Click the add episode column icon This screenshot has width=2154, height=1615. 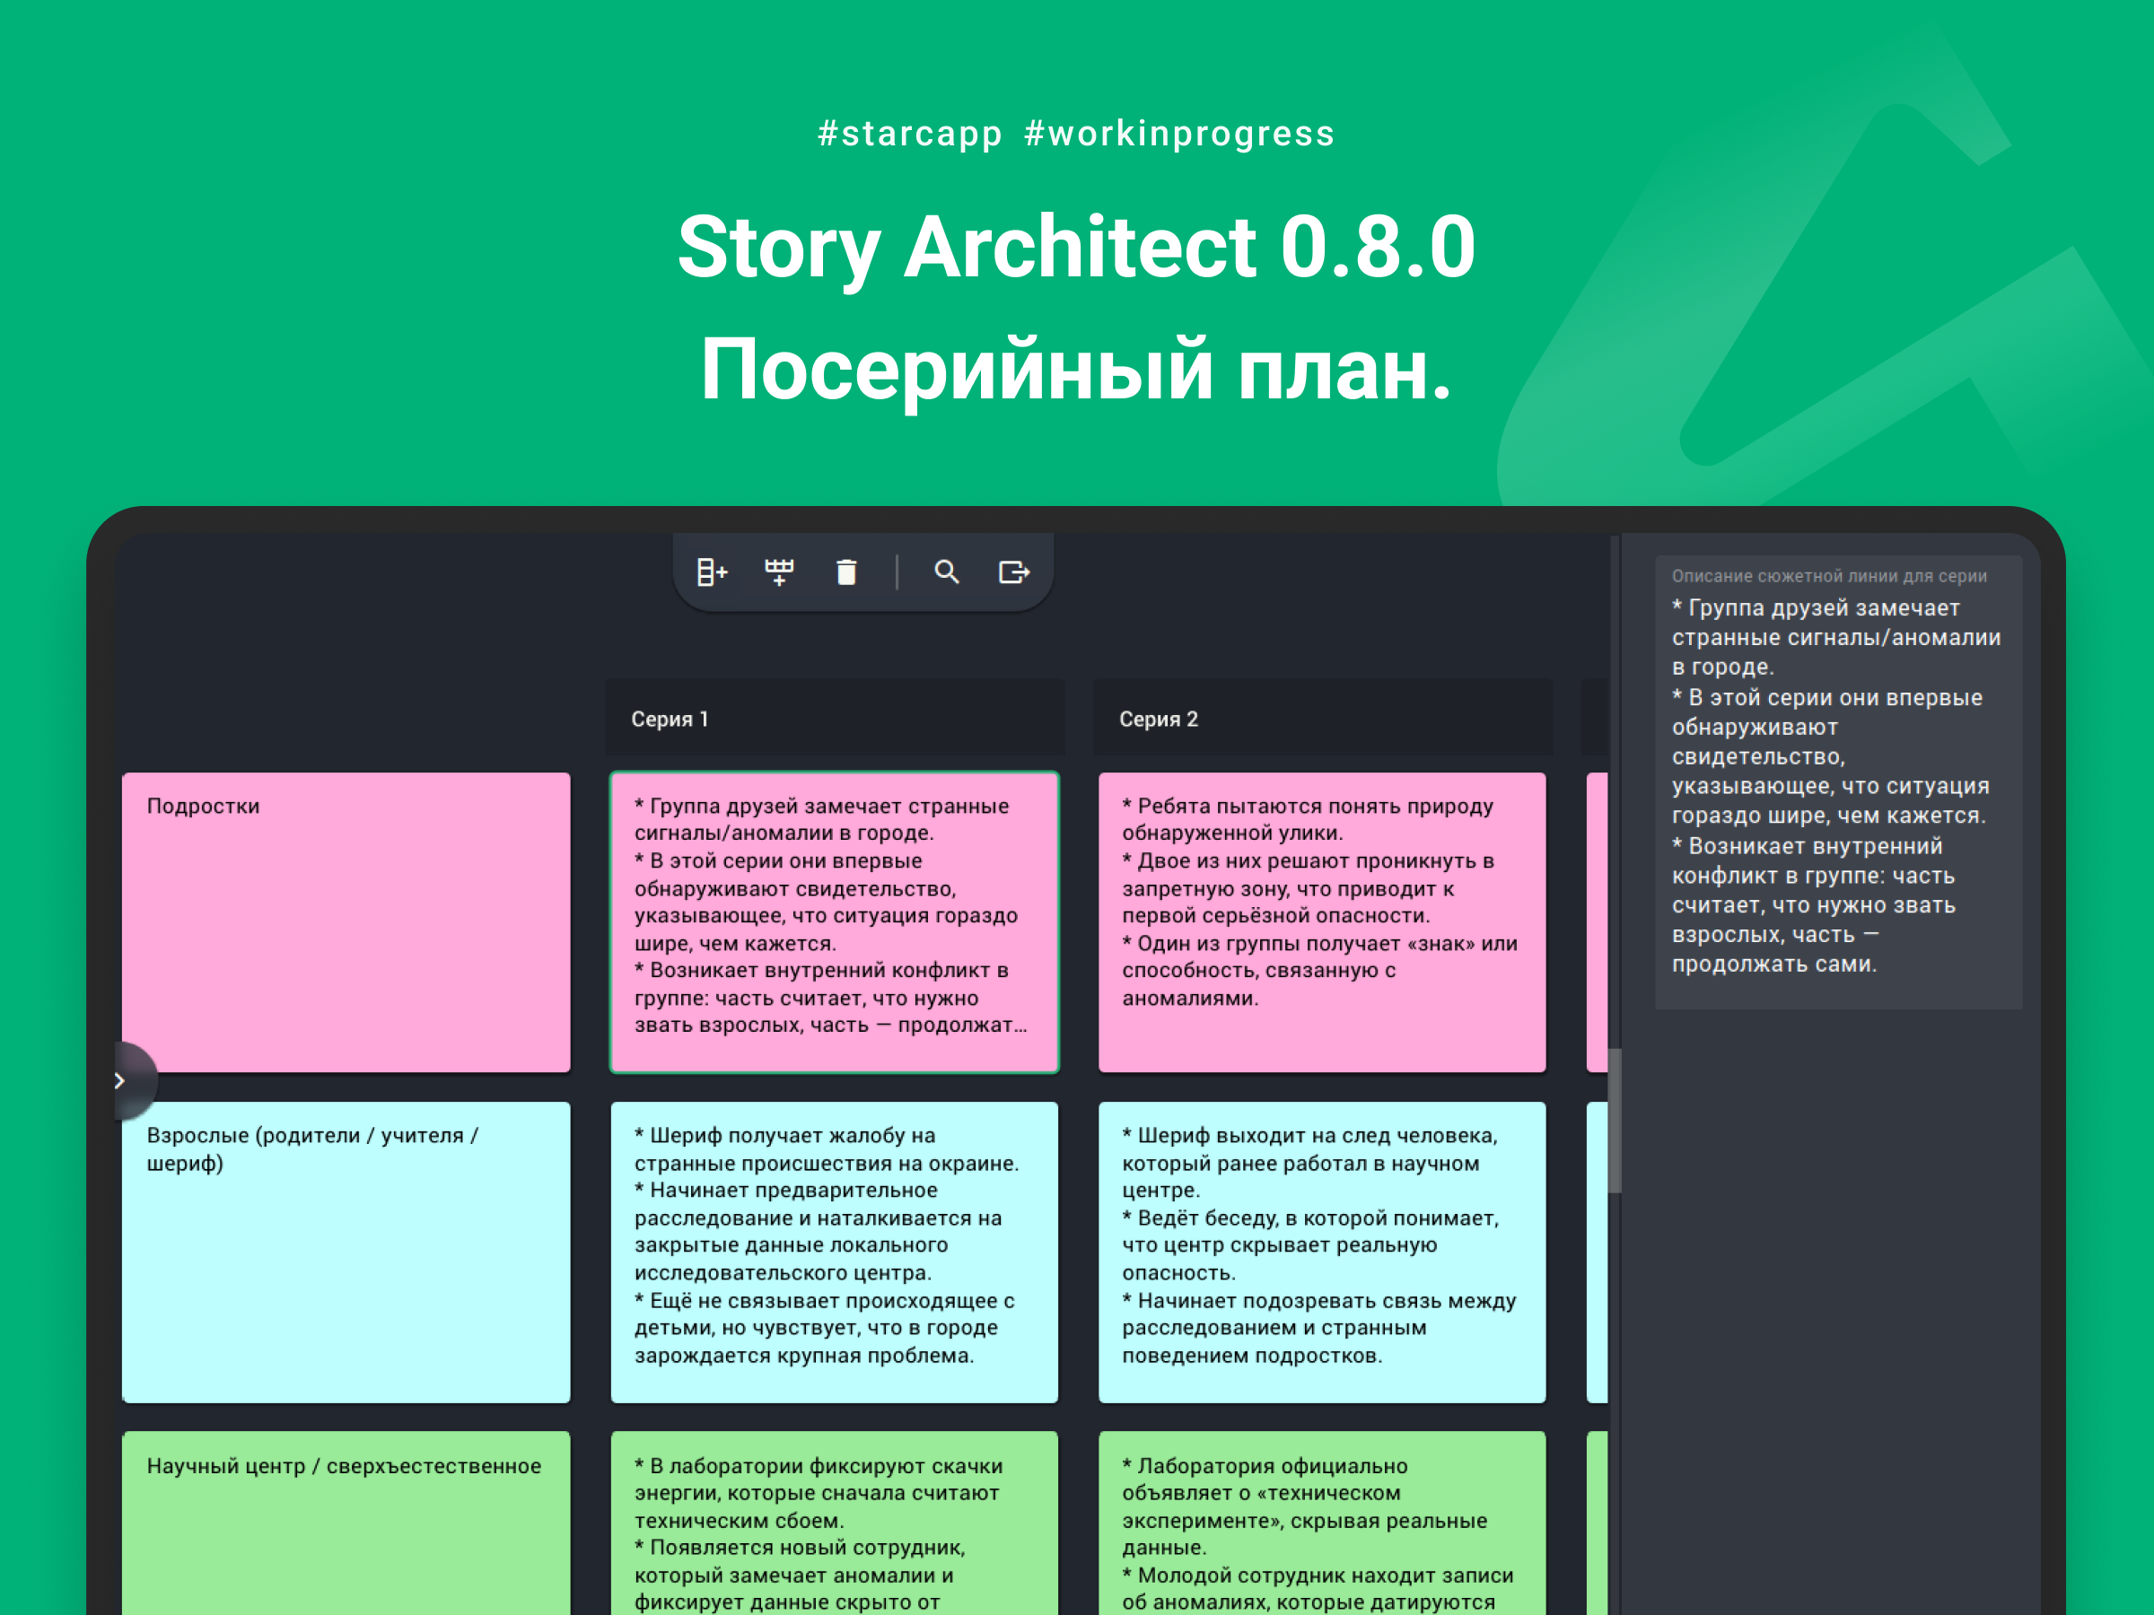click(x=712, y=572)
